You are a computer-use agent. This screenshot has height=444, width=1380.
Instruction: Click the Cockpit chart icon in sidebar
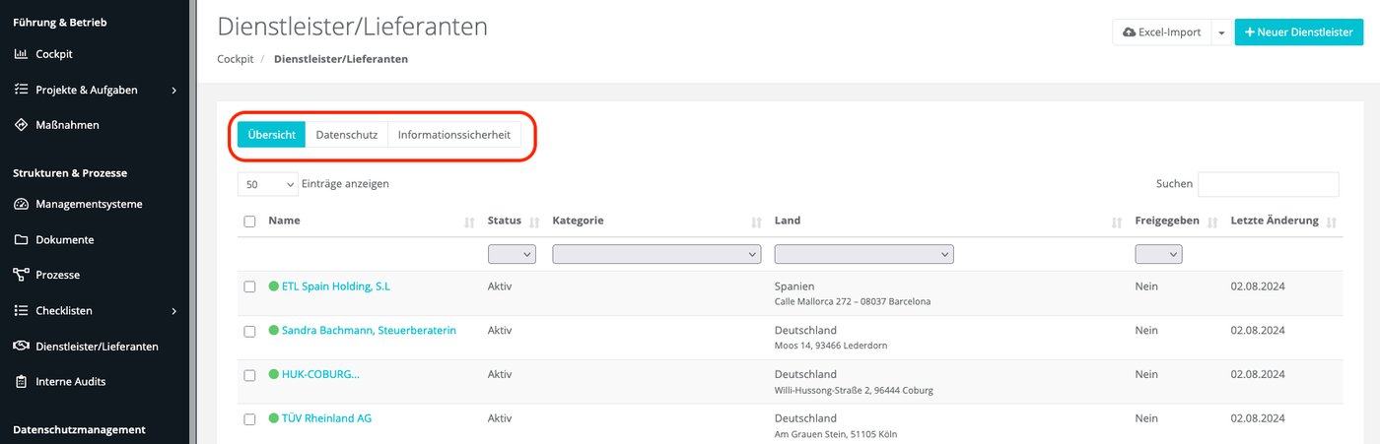[21, 54]
